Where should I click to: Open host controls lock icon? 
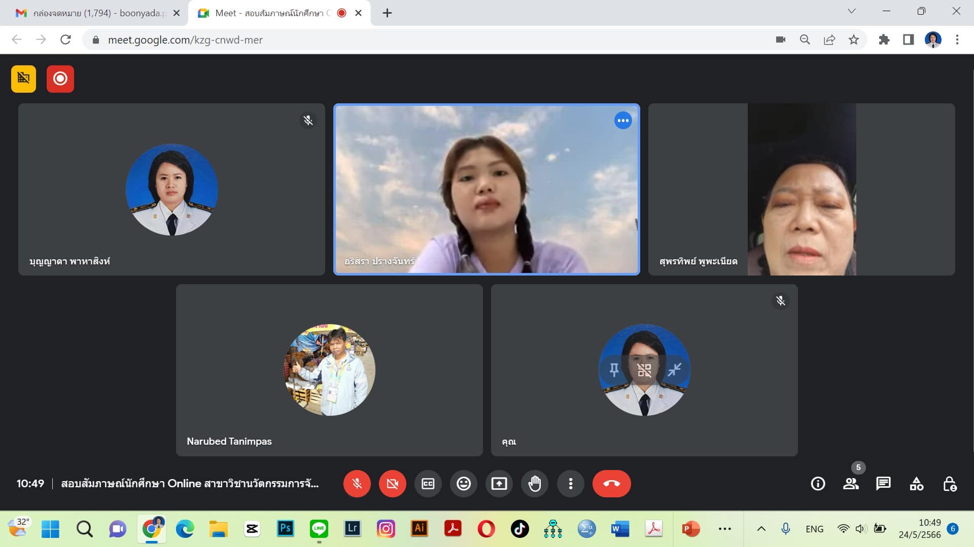pyautogui.click(x=949, y=484)
